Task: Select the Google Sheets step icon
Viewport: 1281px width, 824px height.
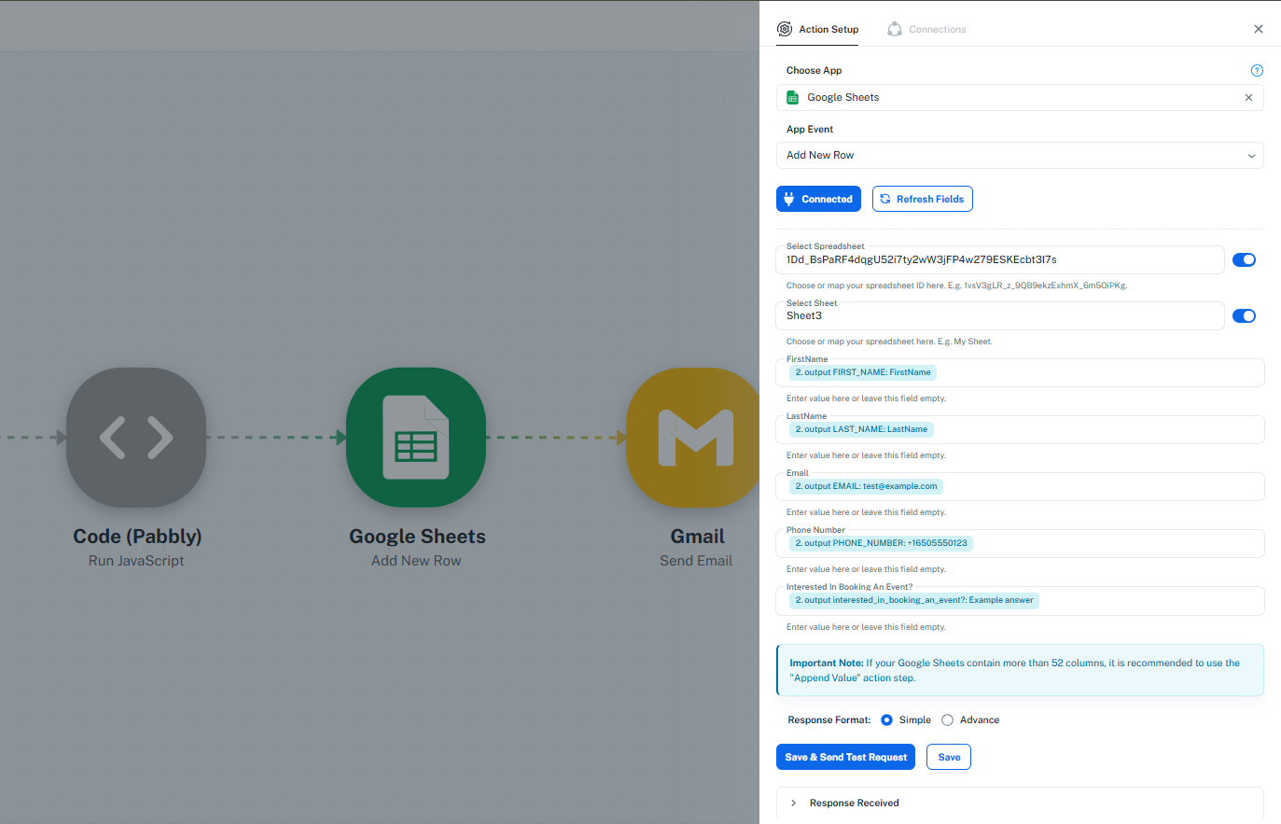Action: pyautogui.click(x=416, y=438)
